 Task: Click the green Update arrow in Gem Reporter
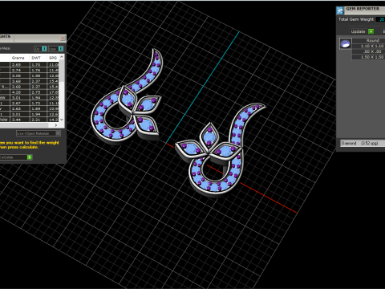(x=371, y=31)
